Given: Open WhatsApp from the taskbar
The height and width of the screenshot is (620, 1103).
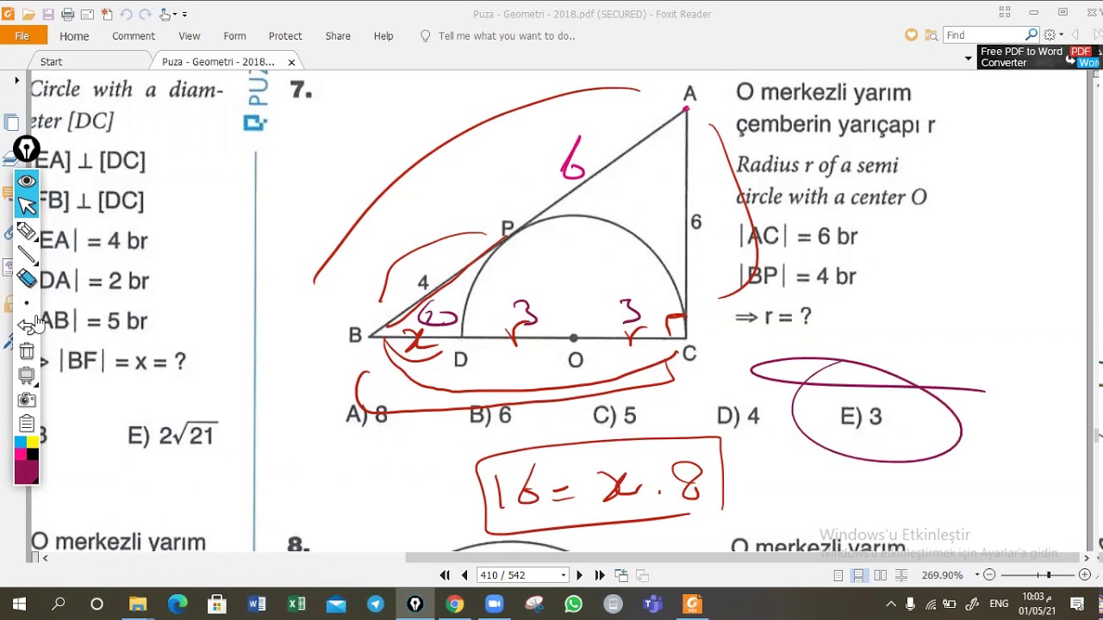Looking at the screenshot, I should click(573, 604).
